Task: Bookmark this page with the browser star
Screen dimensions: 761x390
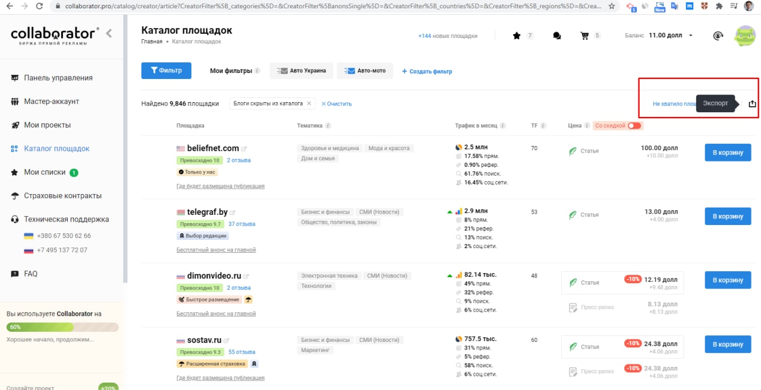Action: tap(612, 6)
